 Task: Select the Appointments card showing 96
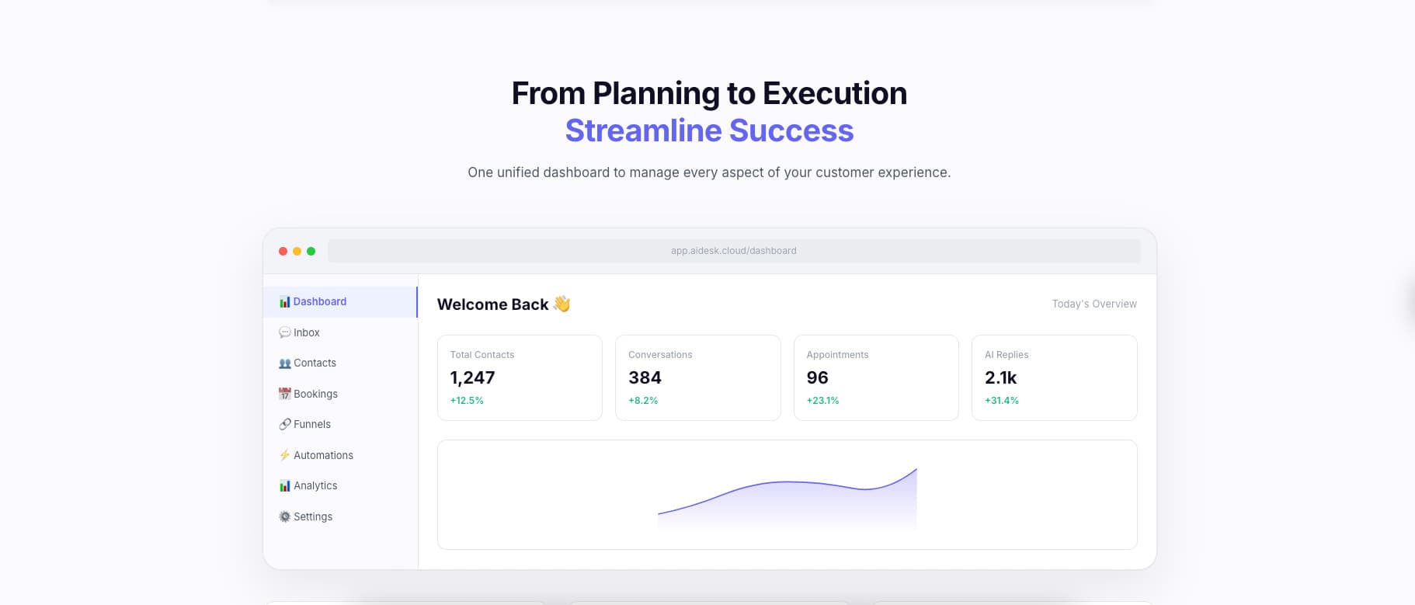[875, 377]
